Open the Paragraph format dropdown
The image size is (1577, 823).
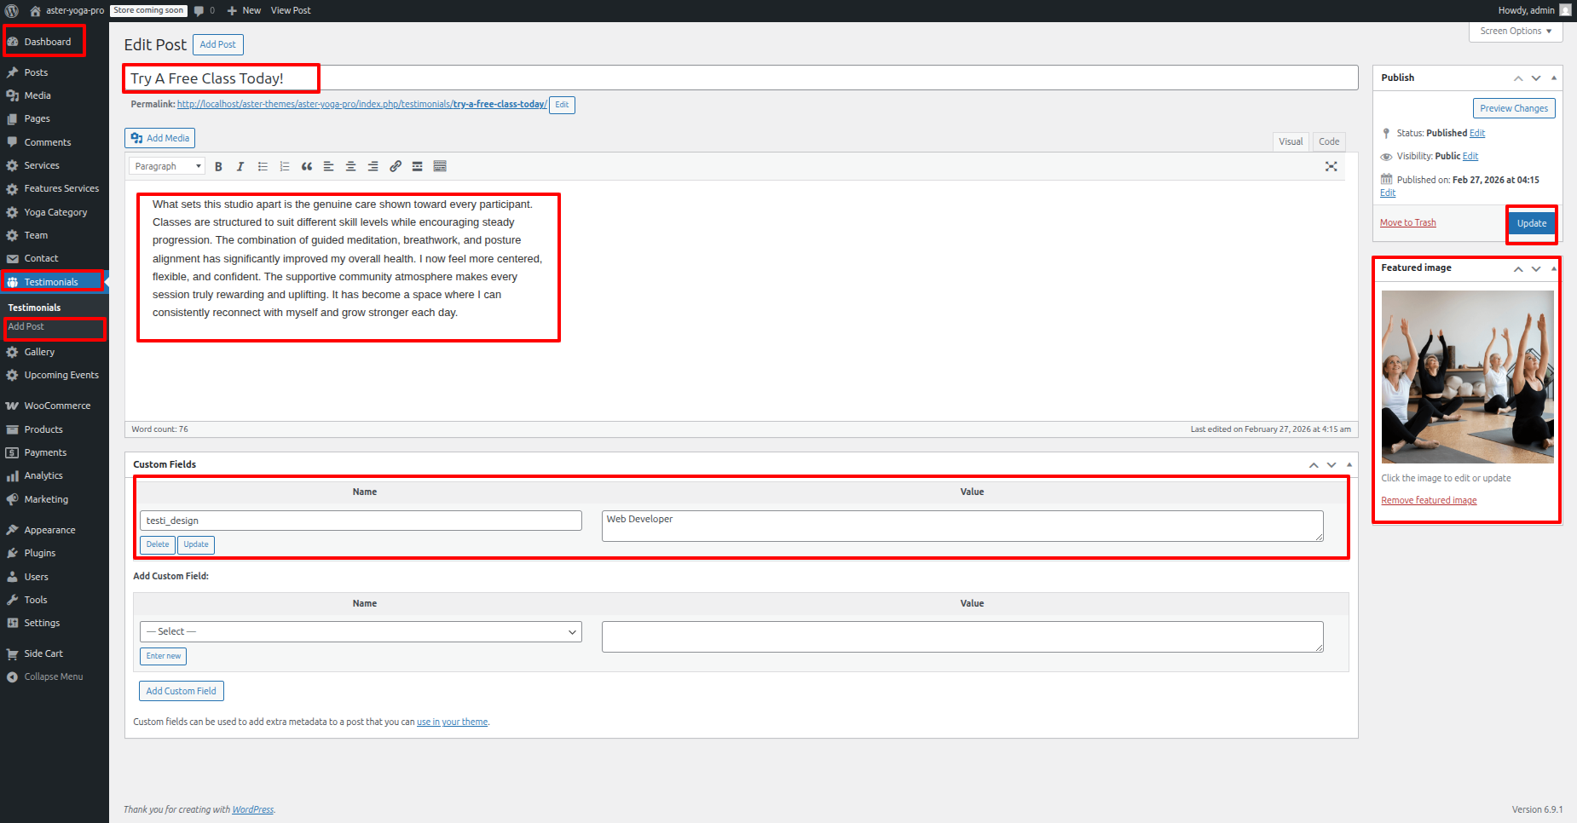coord(167,167)
